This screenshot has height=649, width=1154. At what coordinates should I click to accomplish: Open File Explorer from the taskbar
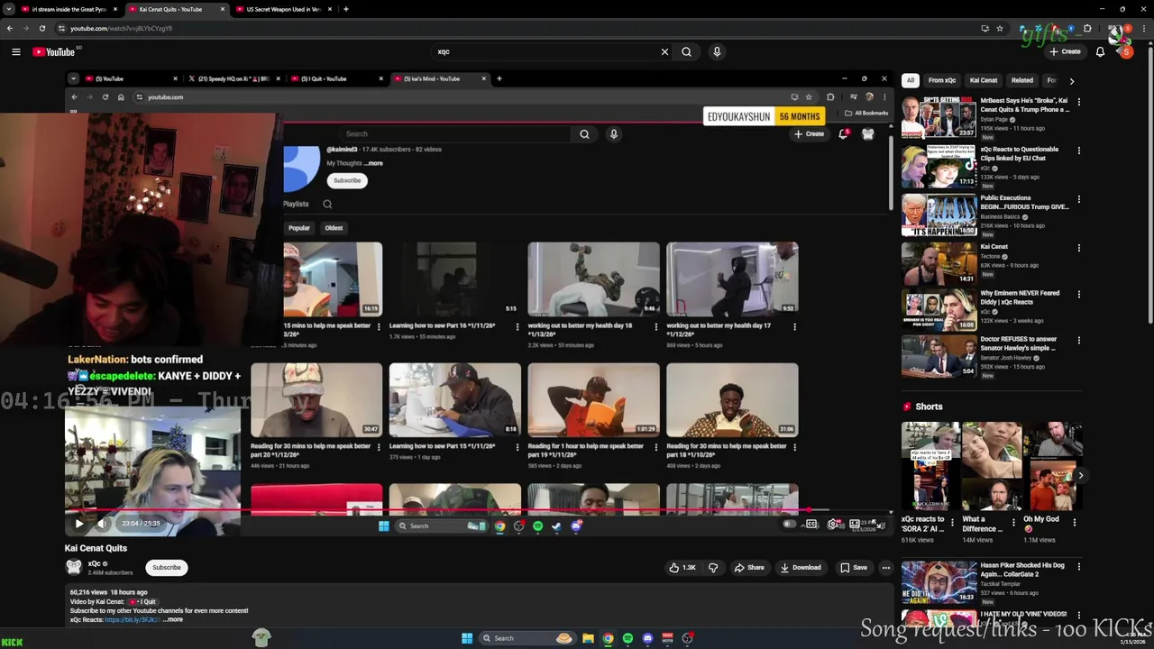click(588, 638)
